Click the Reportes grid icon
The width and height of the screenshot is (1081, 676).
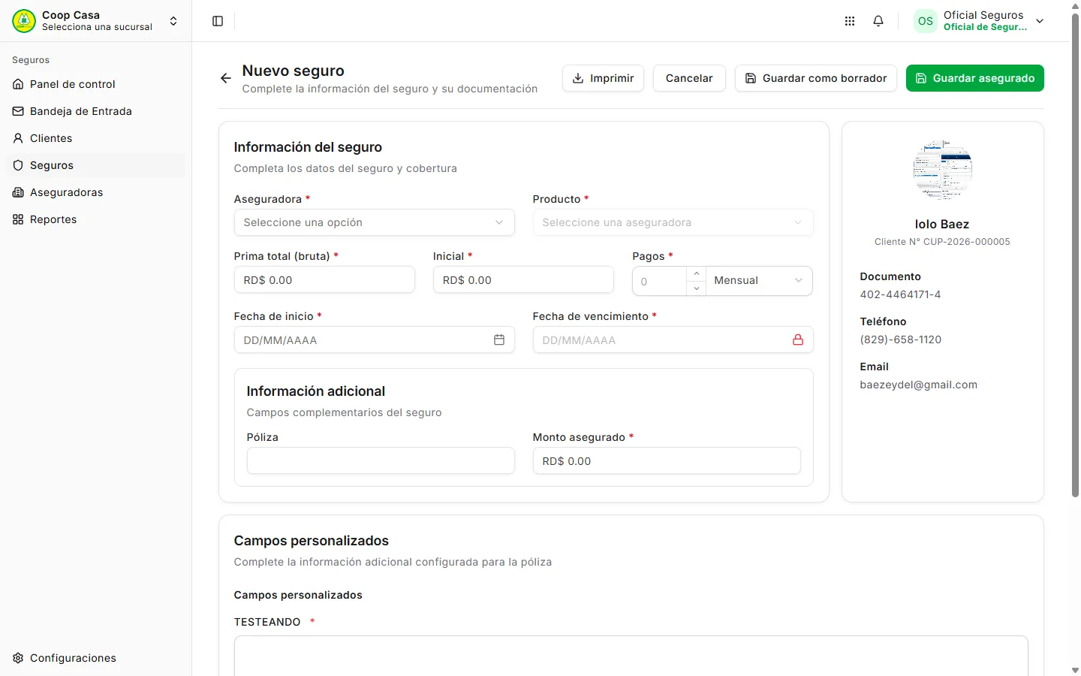[18, 219]
